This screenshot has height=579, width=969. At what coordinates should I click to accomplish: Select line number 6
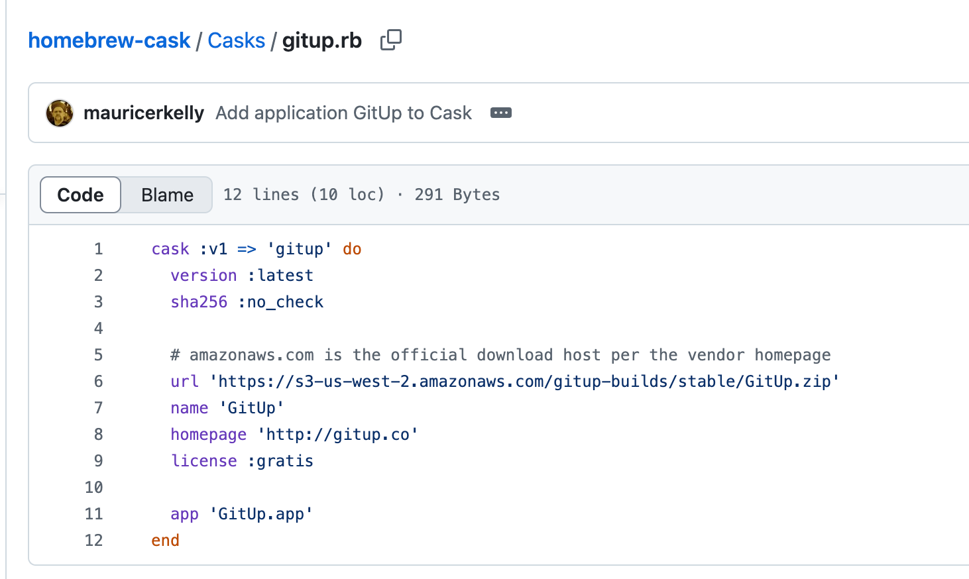[x=98, y=382]
